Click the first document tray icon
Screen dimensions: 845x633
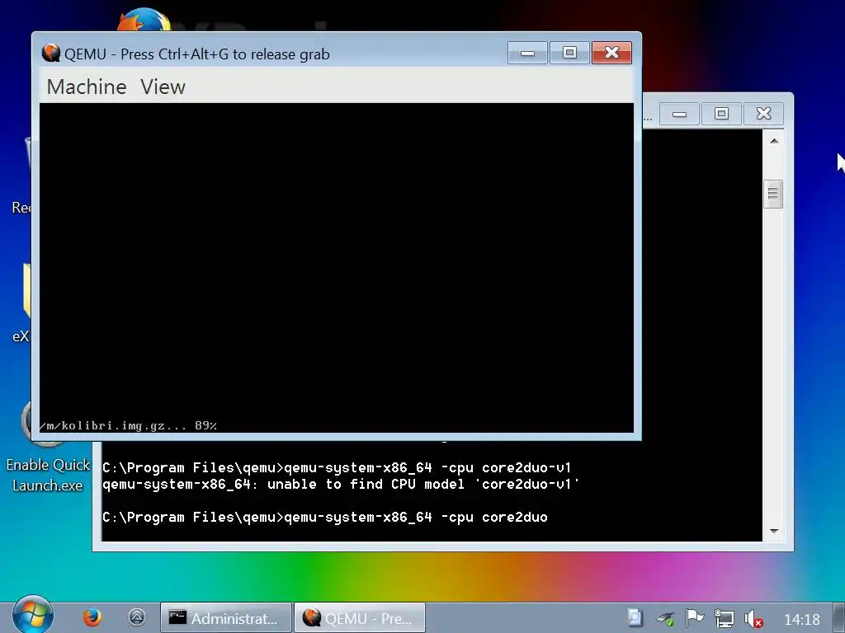point(635,618)
